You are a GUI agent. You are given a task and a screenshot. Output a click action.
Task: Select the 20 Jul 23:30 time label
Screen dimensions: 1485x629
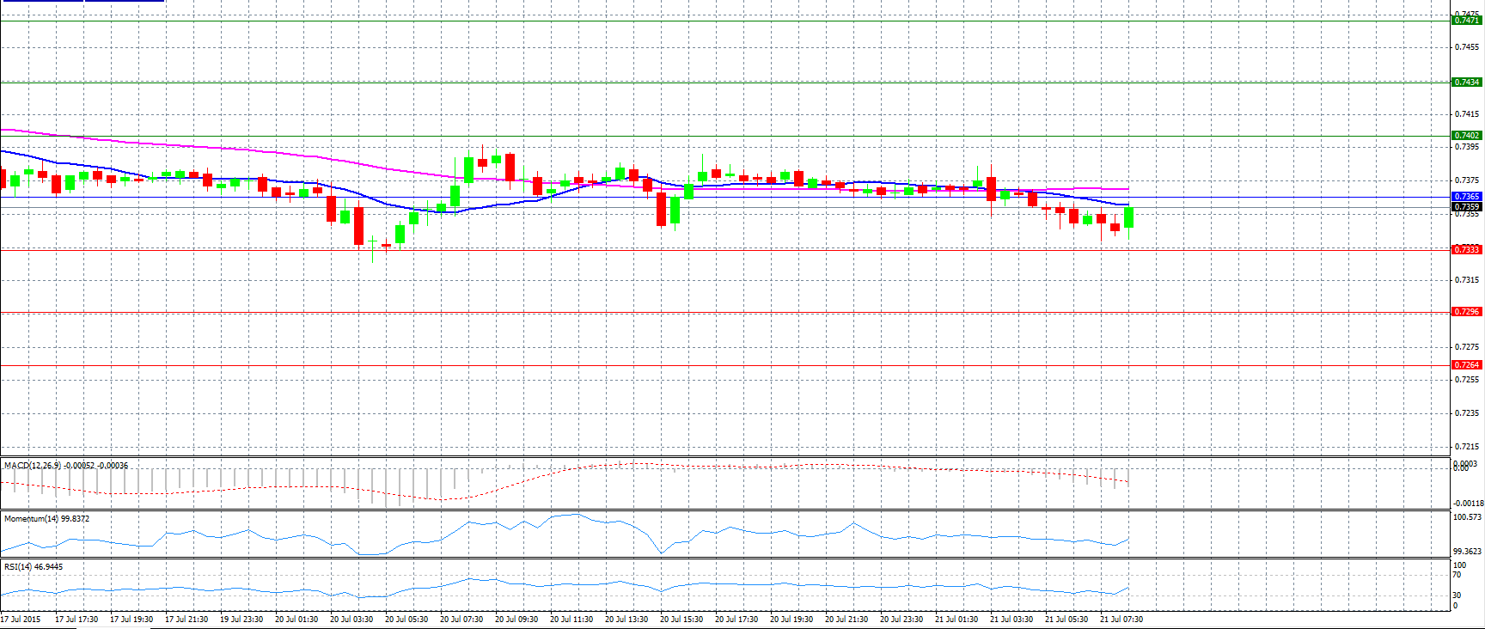901,620
